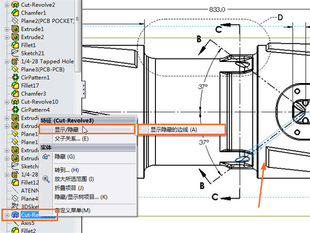
Task: Click the CirPattern1 circular pattern icon
Action: (15, 77)
